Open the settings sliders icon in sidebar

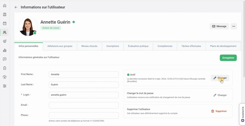5,86
